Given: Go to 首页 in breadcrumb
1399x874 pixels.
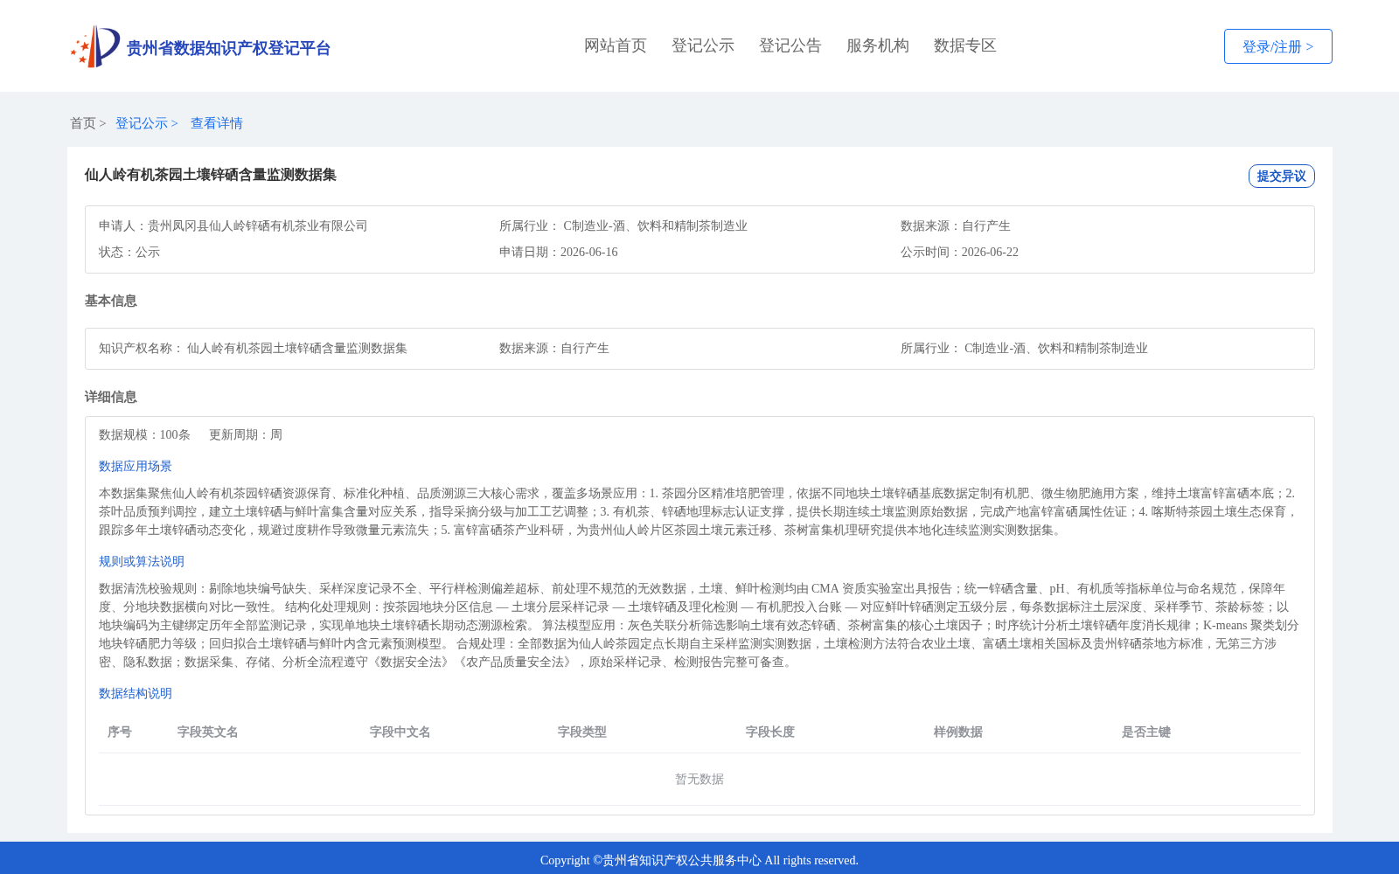Looking at the screenshot, I should pyautogui.click(x=83, y=123).
